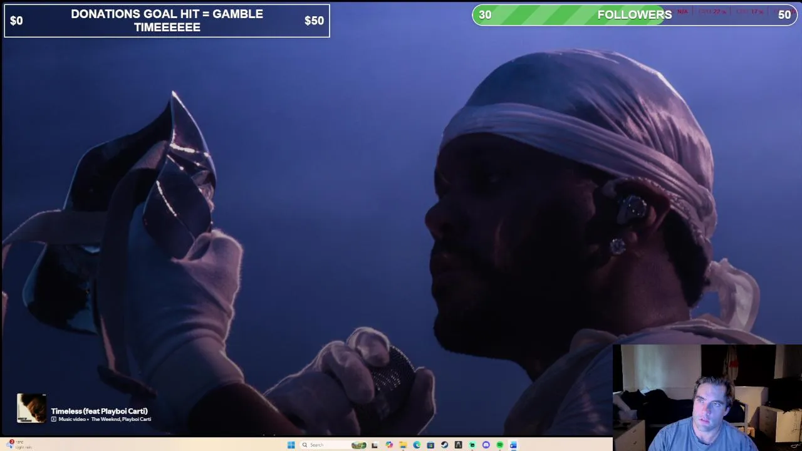Click song title Timeless (feat Playboi Carti)
Image resolution: width=802 pixels, height=451 pixels.
[x=99, y=411]
